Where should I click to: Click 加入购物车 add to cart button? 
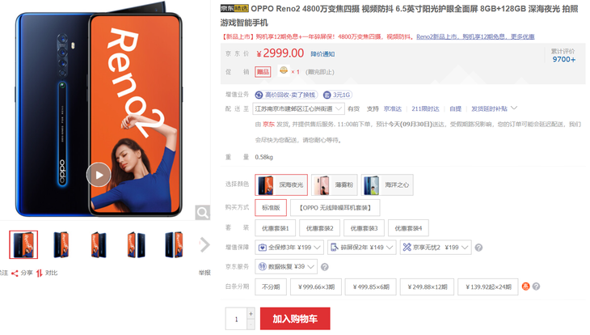(295, 319)
